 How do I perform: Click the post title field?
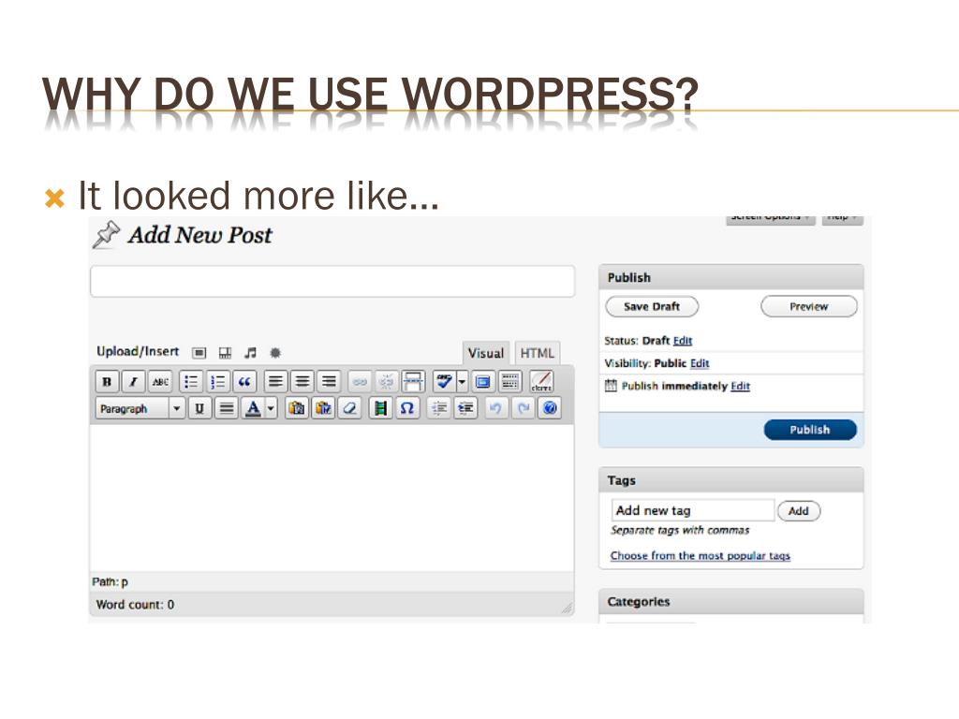[x=332, y=282]
